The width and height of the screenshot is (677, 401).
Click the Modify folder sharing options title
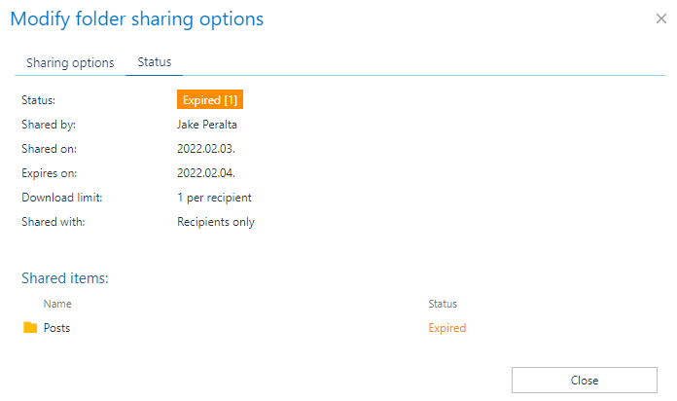pyautogui.click(x=136, y=18)
